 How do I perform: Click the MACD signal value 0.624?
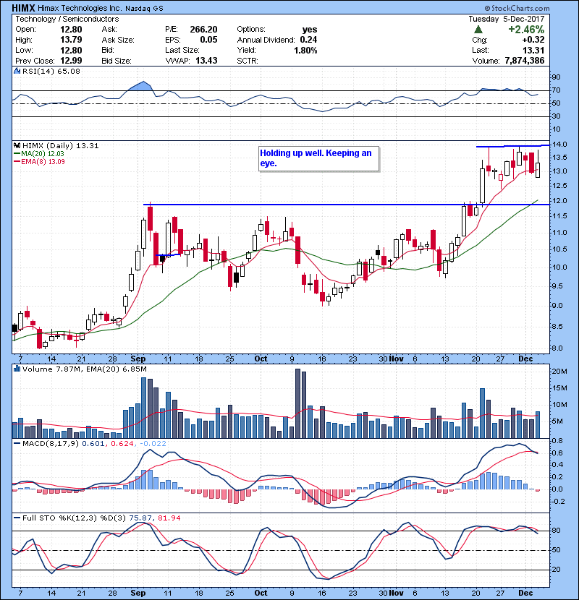point(122,443)
